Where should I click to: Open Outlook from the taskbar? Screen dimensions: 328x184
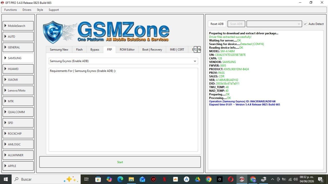(x=142, y=179)
